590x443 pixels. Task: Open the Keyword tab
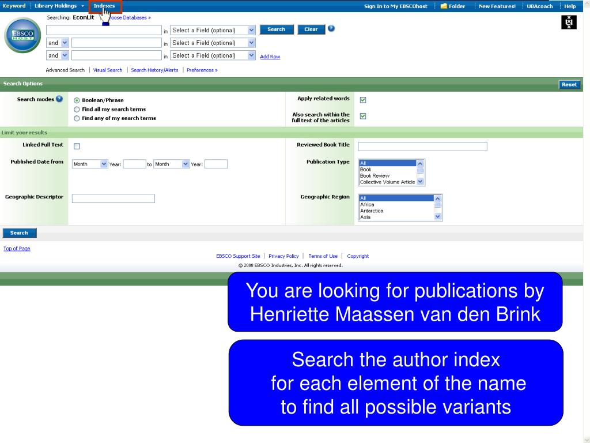pyautogui.click(x=14, y=6)
